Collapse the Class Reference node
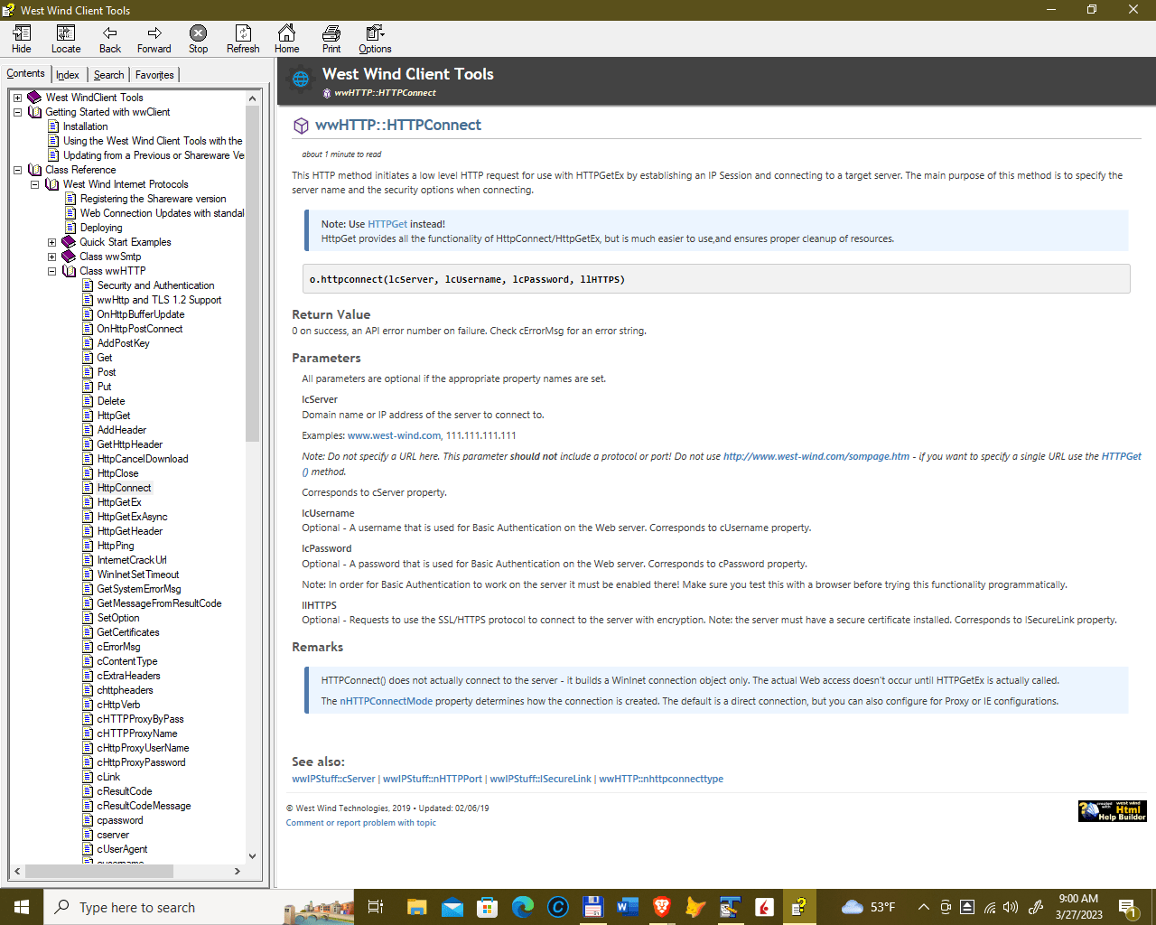Screen dimensions: 1156x925 [16, 169]
